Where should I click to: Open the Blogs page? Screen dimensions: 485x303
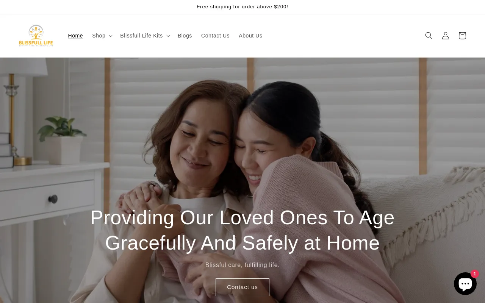pyautogui.click(x=185, y=36)
